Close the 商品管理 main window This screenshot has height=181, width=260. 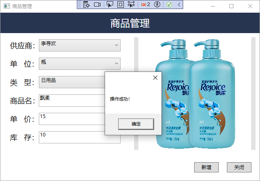tap(250, 6)
